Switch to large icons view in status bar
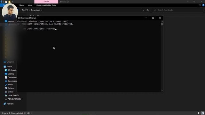The image size is (205, 115). 203,113
